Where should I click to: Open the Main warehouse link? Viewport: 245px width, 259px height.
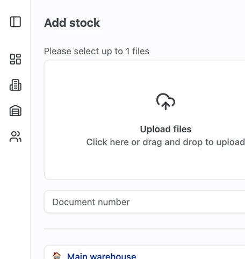(102, 256)
